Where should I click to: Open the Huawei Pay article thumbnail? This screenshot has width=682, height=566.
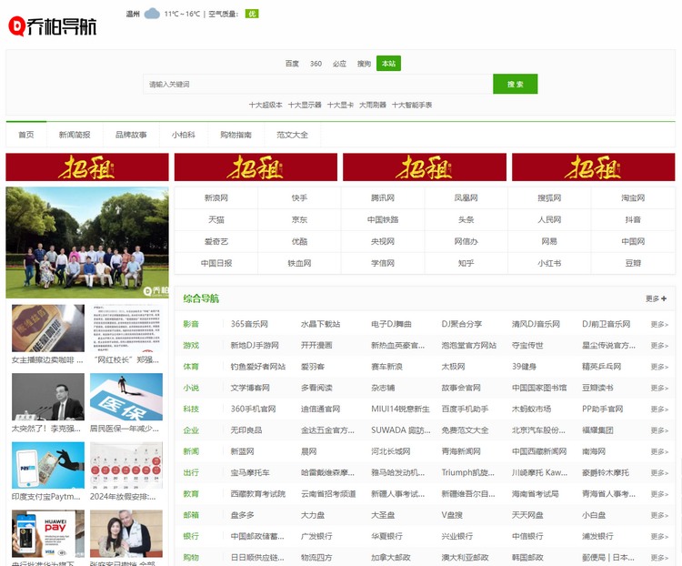(x=48, y=534)
